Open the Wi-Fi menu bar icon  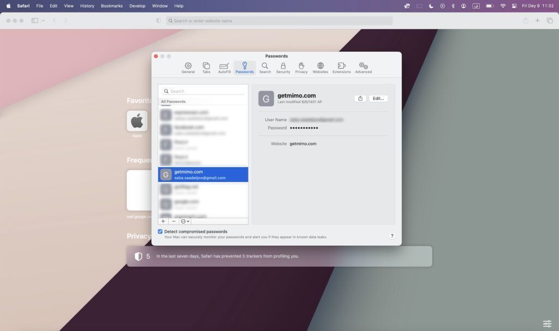[x=503, y=5]
